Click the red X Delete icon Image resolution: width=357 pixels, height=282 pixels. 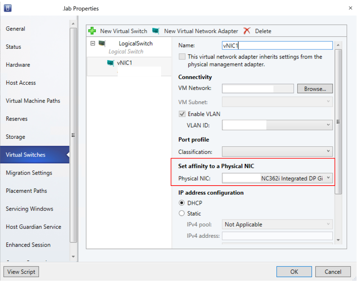[247, 31]
